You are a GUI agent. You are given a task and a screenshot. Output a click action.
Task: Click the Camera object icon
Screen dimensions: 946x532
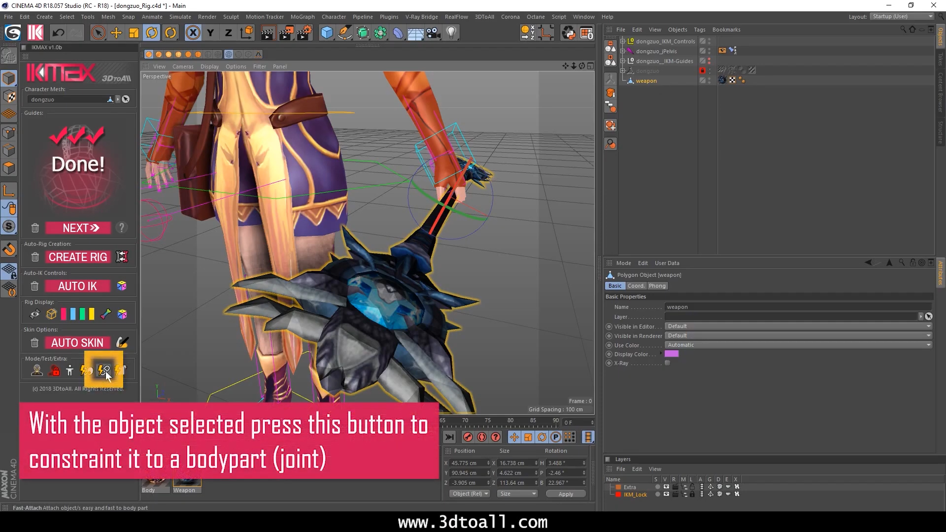coord(433,33)
